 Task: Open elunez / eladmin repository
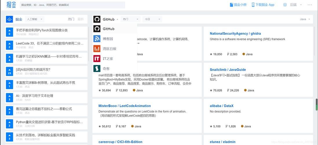coord(222,142)
